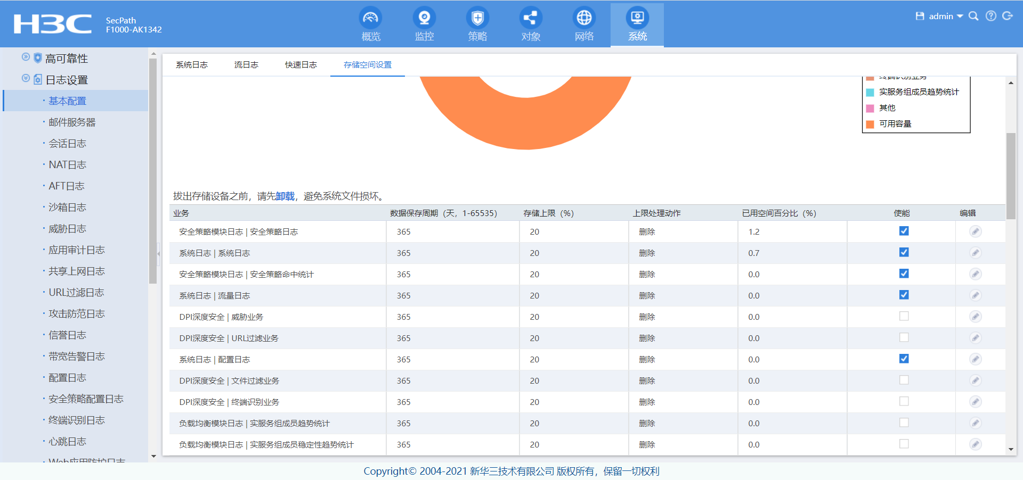1023x480 pixels.
Task: Enable the DPI深度安全 | URL过滤业务 checkbox
Action: tap(904, 337)
